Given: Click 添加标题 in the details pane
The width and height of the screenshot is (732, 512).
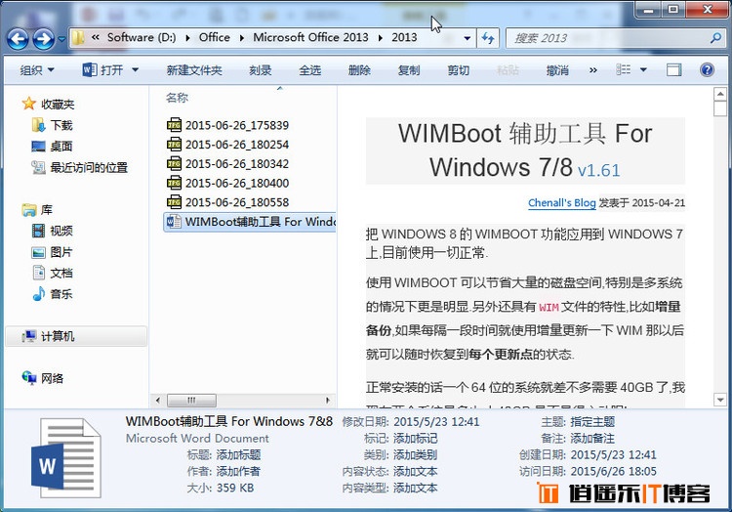Looking at the screenshot, I should 238,454.
